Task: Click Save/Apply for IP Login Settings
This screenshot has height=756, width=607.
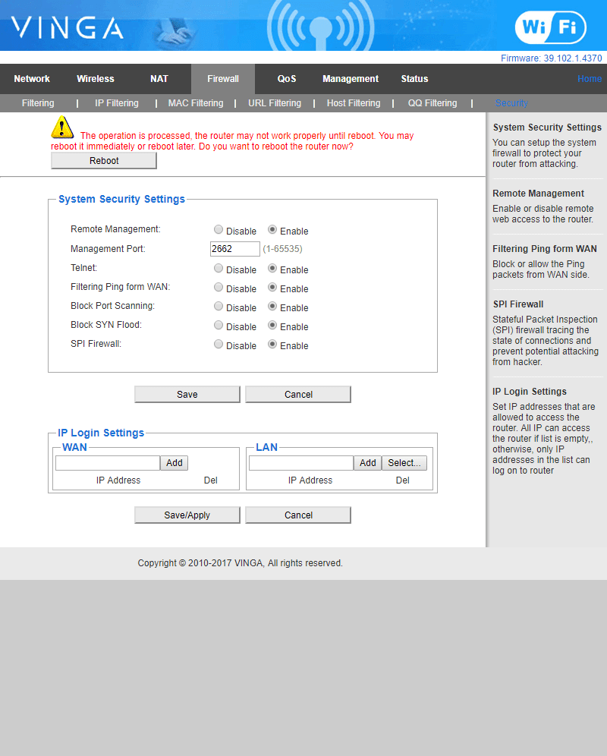Action: pyautogui.click(x=187, y=515)
